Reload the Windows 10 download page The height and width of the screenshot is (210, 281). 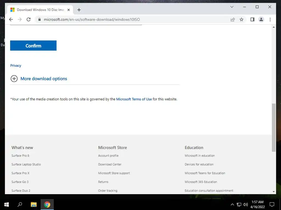tap(29, 19)
